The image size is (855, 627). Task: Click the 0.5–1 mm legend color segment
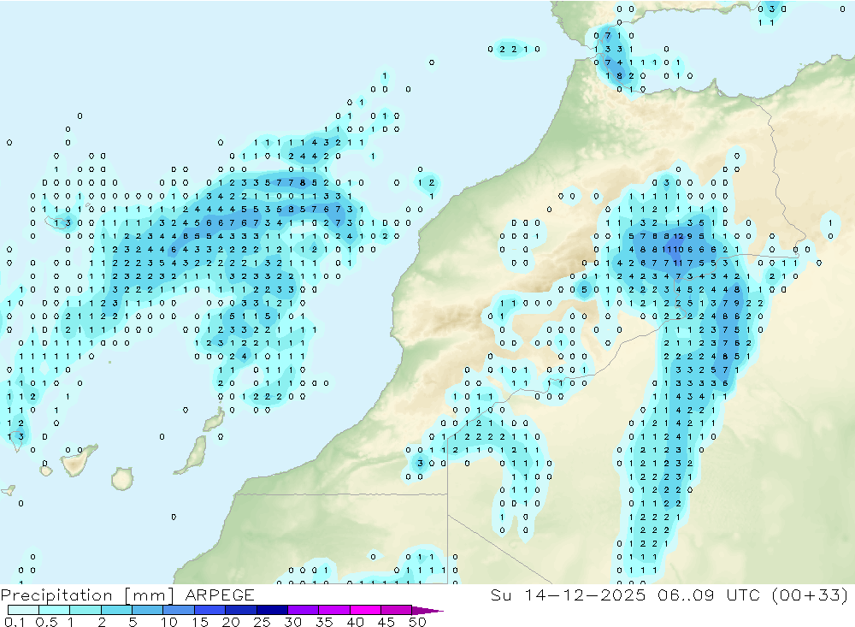pos(55,610)
